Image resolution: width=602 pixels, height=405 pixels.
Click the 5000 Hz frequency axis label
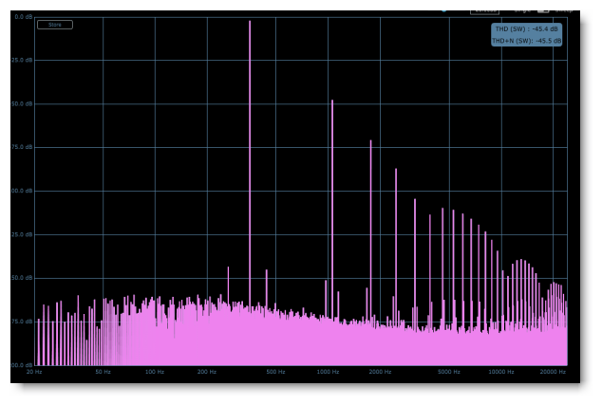[x=449, y=372]
